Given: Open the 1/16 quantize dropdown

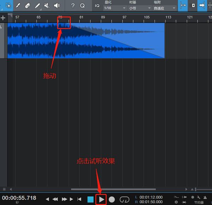Looking at the screenshot, I should coord(115,8).
